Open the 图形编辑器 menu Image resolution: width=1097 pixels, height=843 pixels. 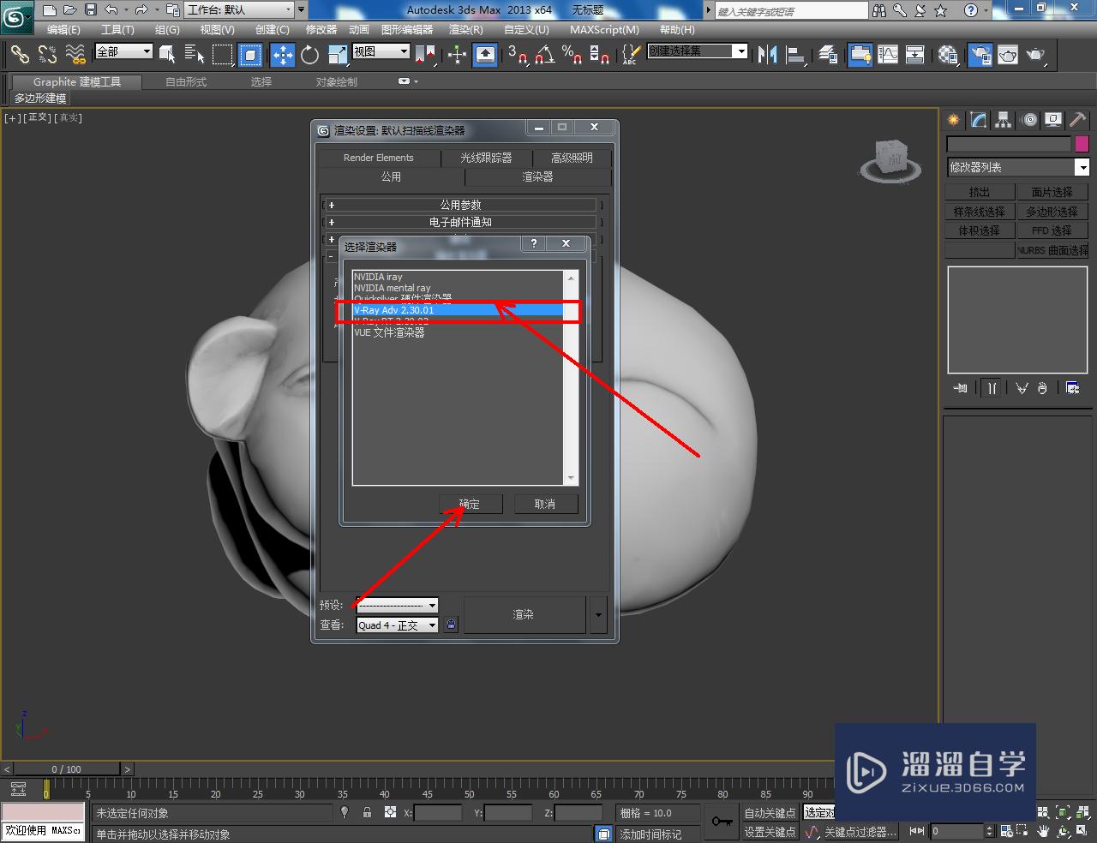407,29
